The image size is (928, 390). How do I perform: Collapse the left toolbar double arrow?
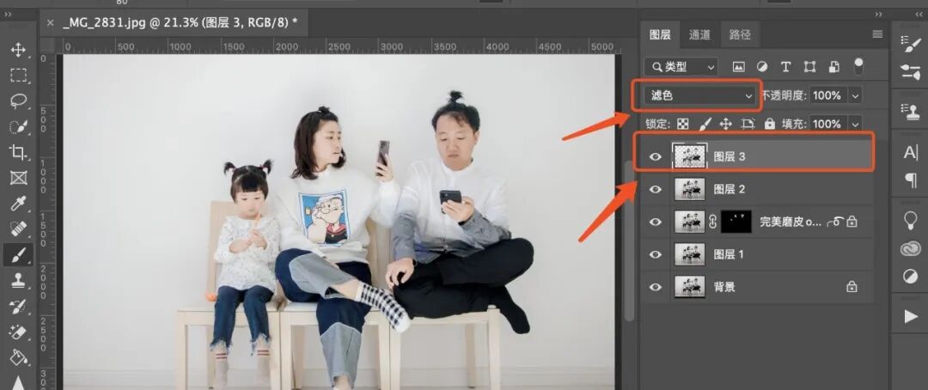[x=7, y=15]
